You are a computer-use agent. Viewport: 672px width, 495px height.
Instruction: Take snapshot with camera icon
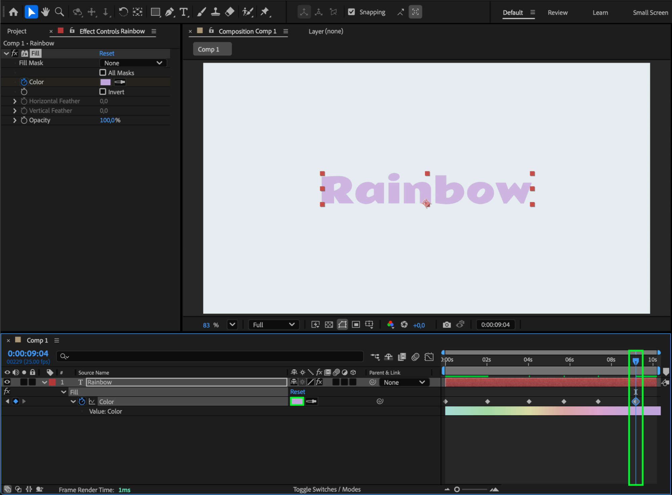[446, 325]
